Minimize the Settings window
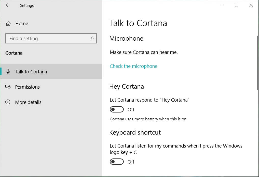Image resolution: width=259 pixels, height=177 pixels. tap(222, 5)
